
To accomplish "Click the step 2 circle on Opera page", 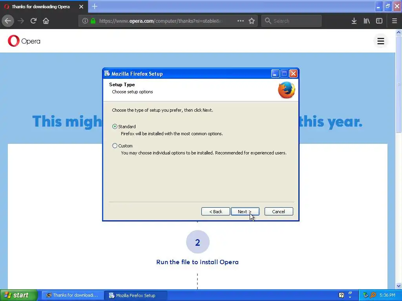I will click(x=198, y=242).
